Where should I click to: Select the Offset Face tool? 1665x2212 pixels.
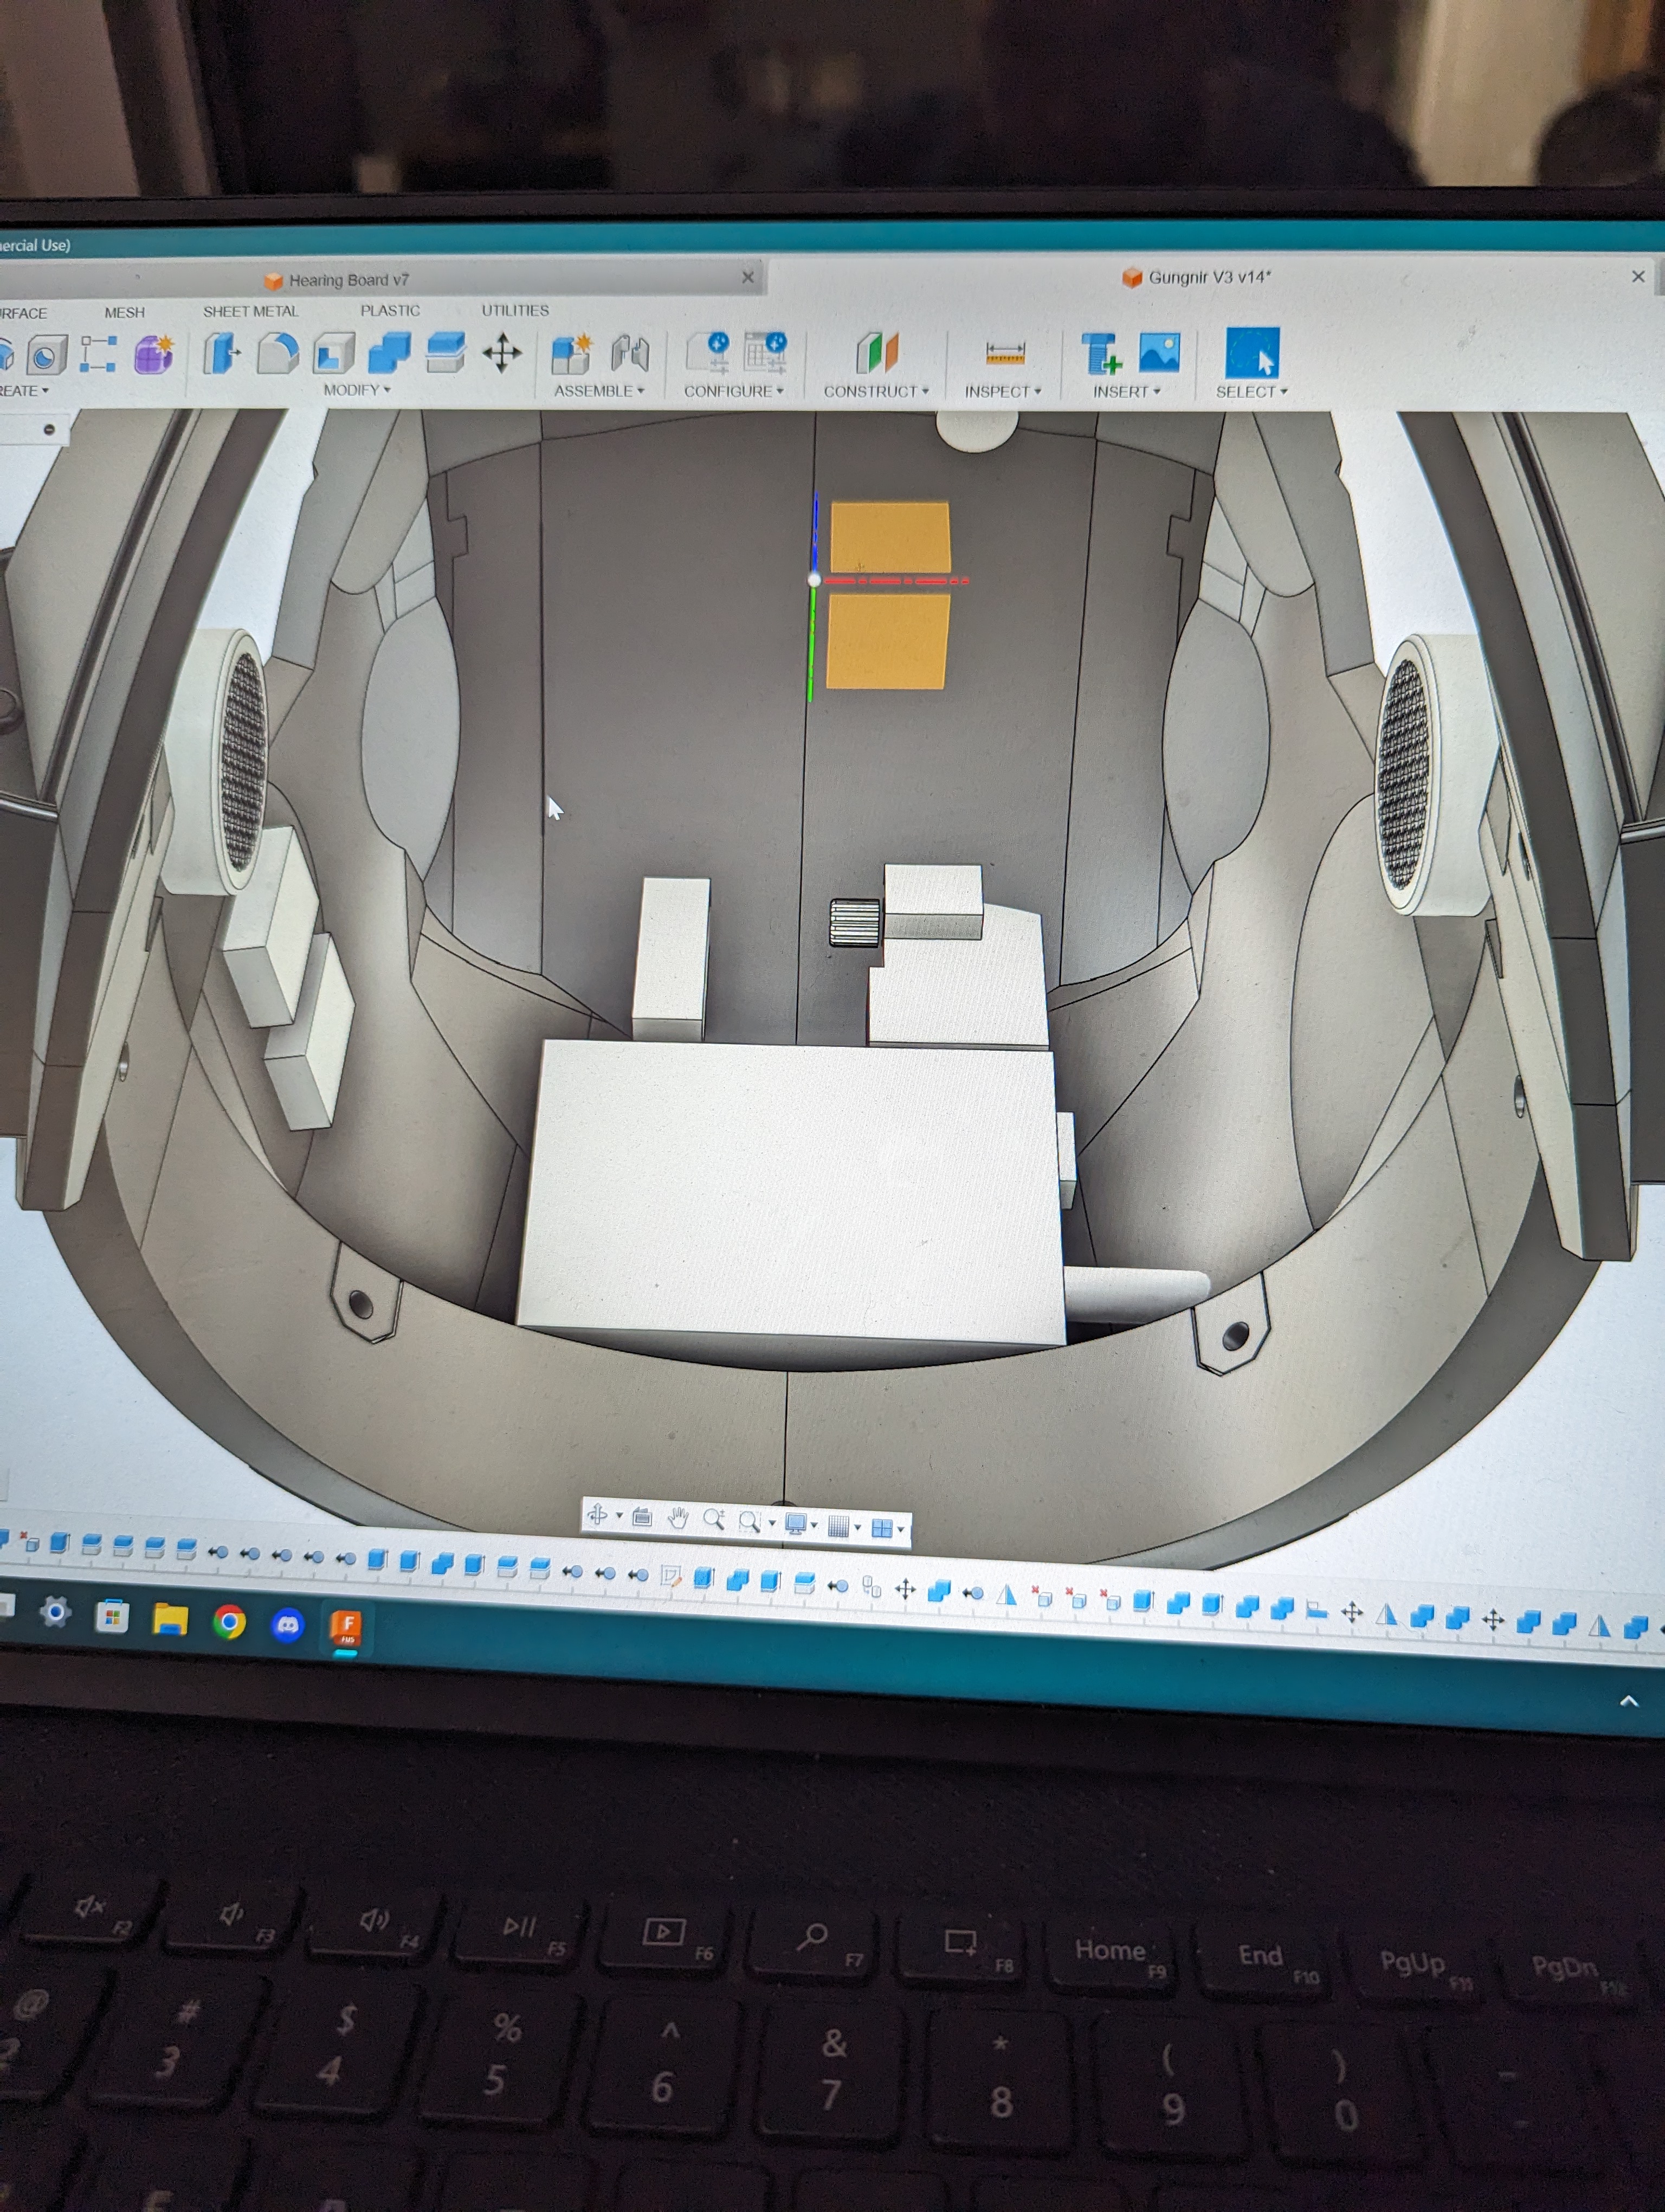click(446, 352)
